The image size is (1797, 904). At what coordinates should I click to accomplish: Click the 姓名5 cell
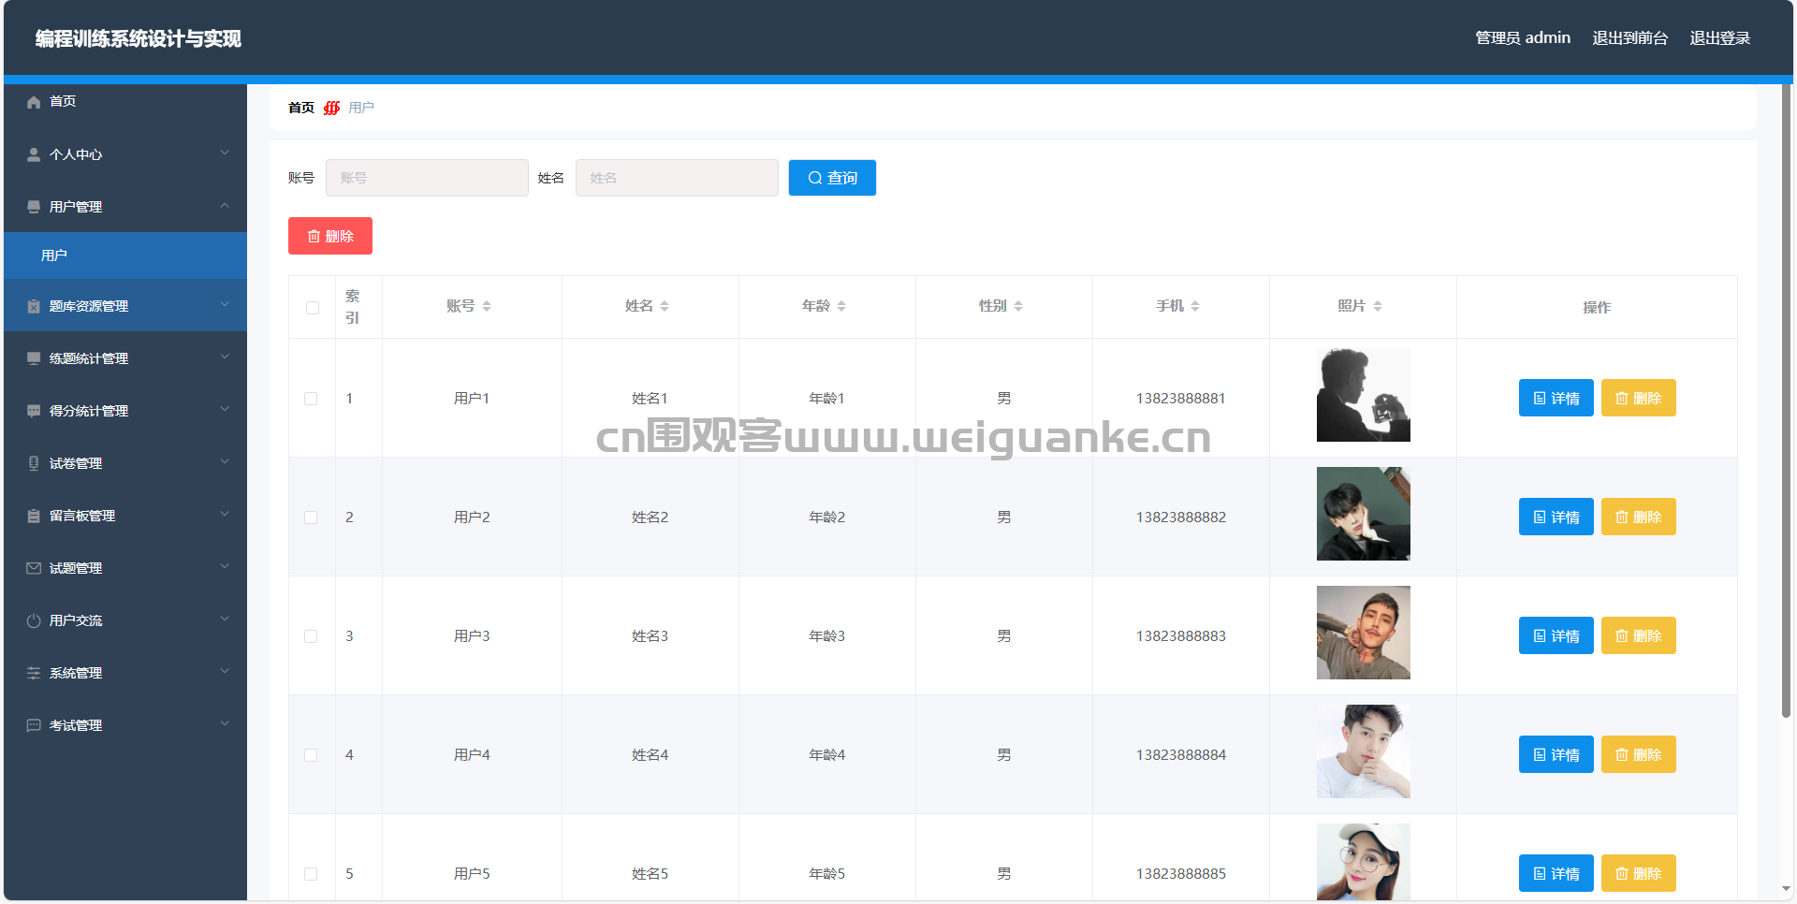pos(650,874)
